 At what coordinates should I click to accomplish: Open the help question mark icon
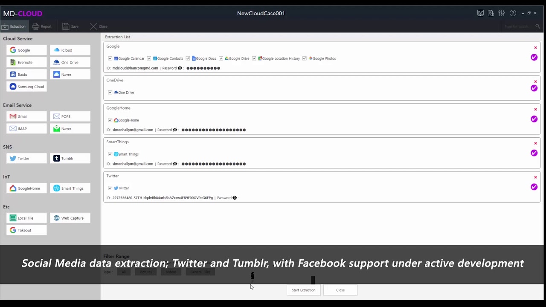pos(513,13)
